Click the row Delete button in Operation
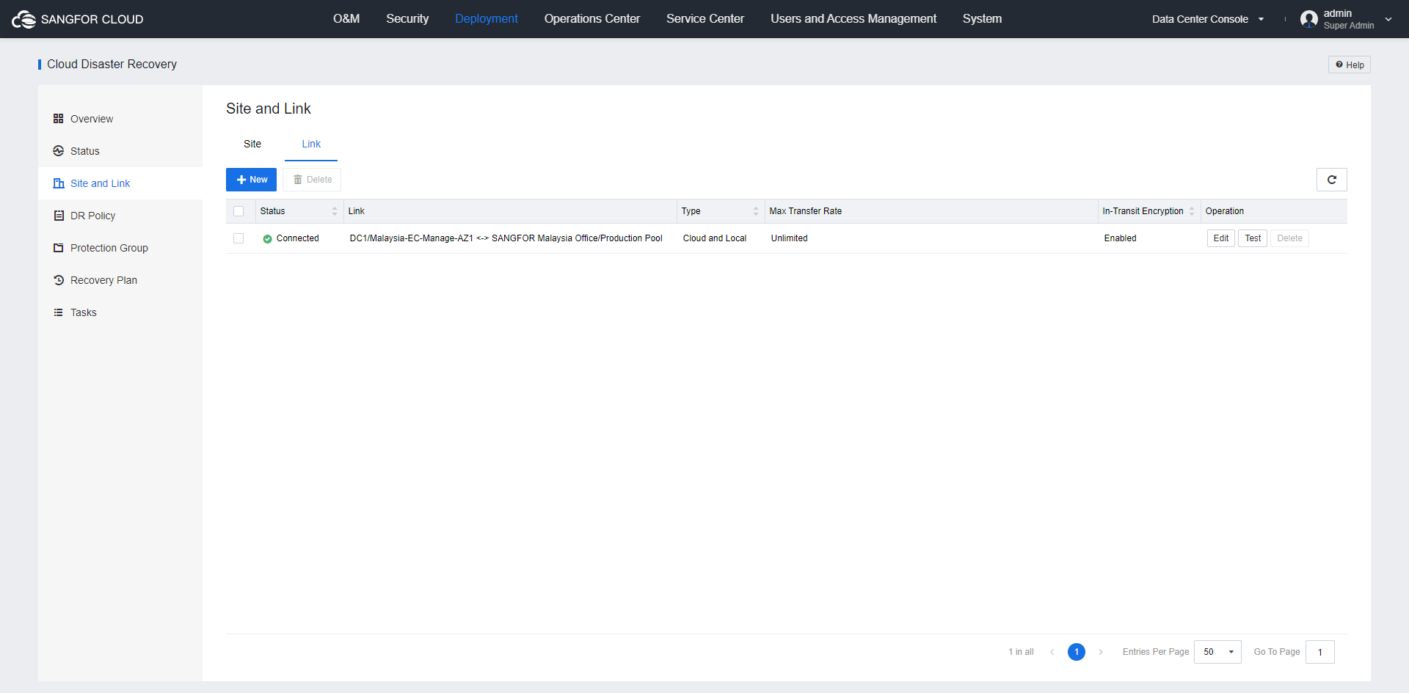1409x693 pixels. click(x=1289, y=238)
